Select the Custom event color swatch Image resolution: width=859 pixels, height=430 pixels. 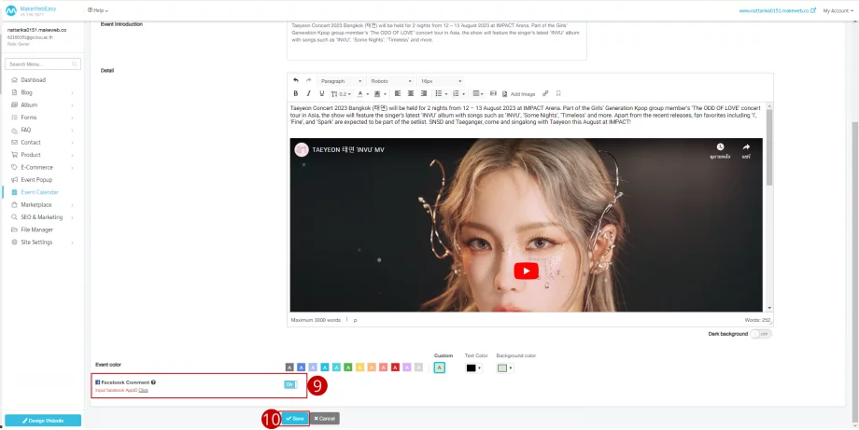point(440,368)
